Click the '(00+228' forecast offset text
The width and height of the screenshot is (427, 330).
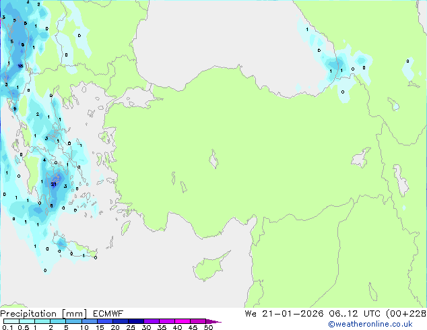406,314
